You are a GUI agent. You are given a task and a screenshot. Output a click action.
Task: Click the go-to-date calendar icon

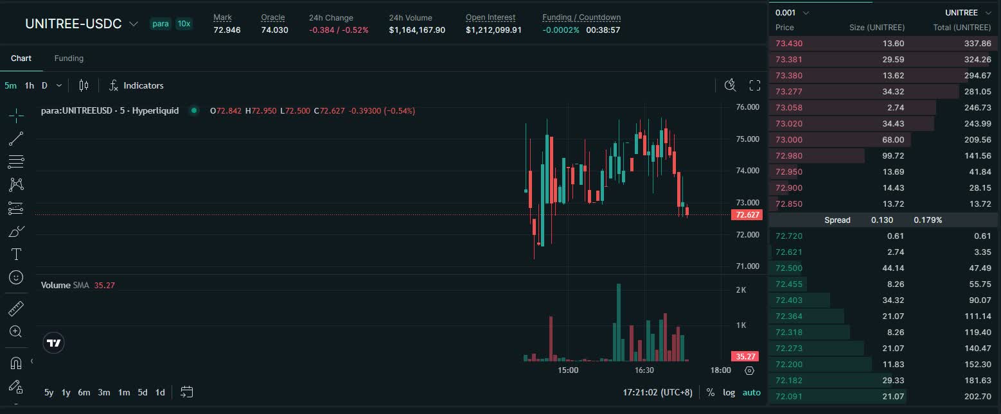pyautogui.click(x=187, y=392)
